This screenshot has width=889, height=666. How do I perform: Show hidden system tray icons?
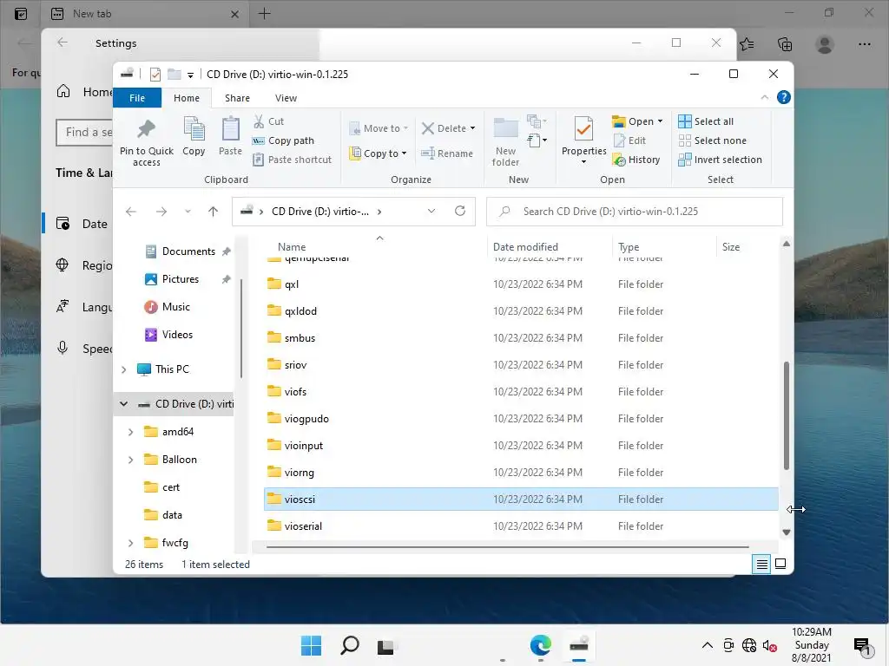click(x=707, y=645)
